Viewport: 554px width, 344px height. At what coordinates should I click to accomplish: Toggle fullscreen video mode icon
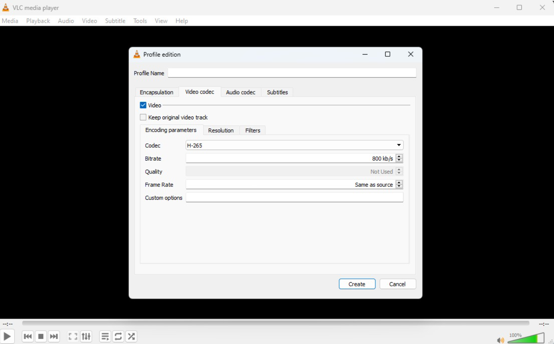tap(73, 336)
